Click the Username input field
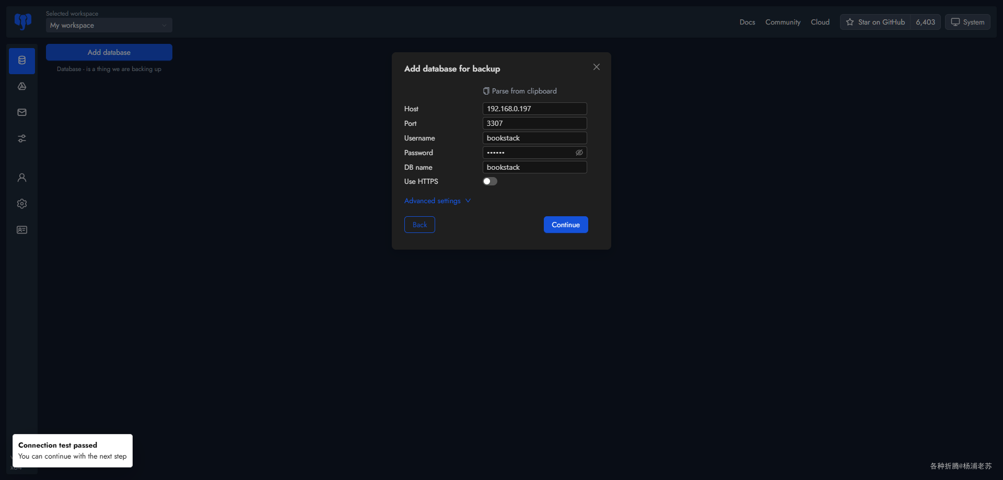 (x=535, y=138)
